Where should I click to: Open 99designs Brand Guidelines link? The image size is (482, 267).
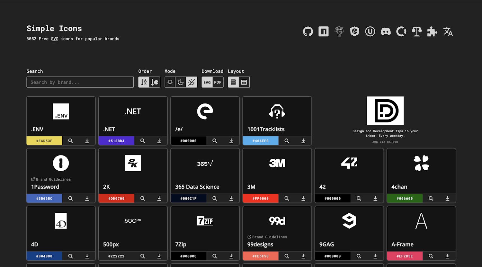point(267,237)
